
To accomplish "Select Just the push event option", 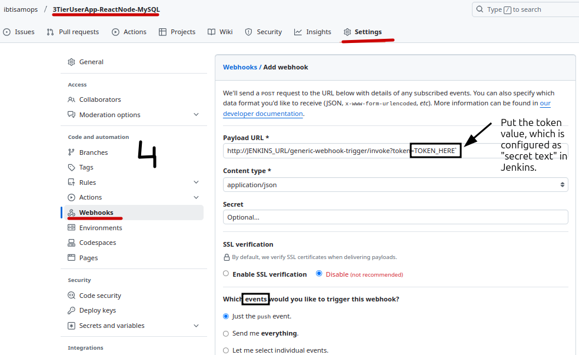I will [x=226, y=316].
